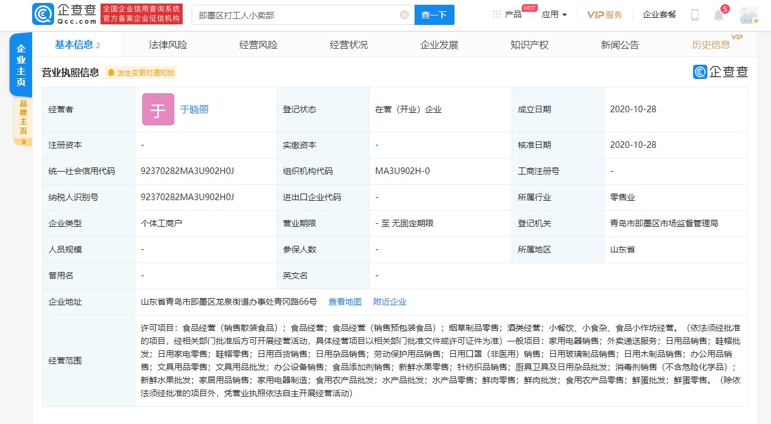Open the 知识产权 tab

pyautogui.click(x=529, y=43)
